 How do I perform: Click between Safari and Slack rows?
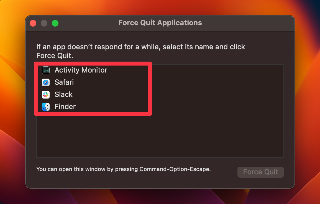(83, 88)
